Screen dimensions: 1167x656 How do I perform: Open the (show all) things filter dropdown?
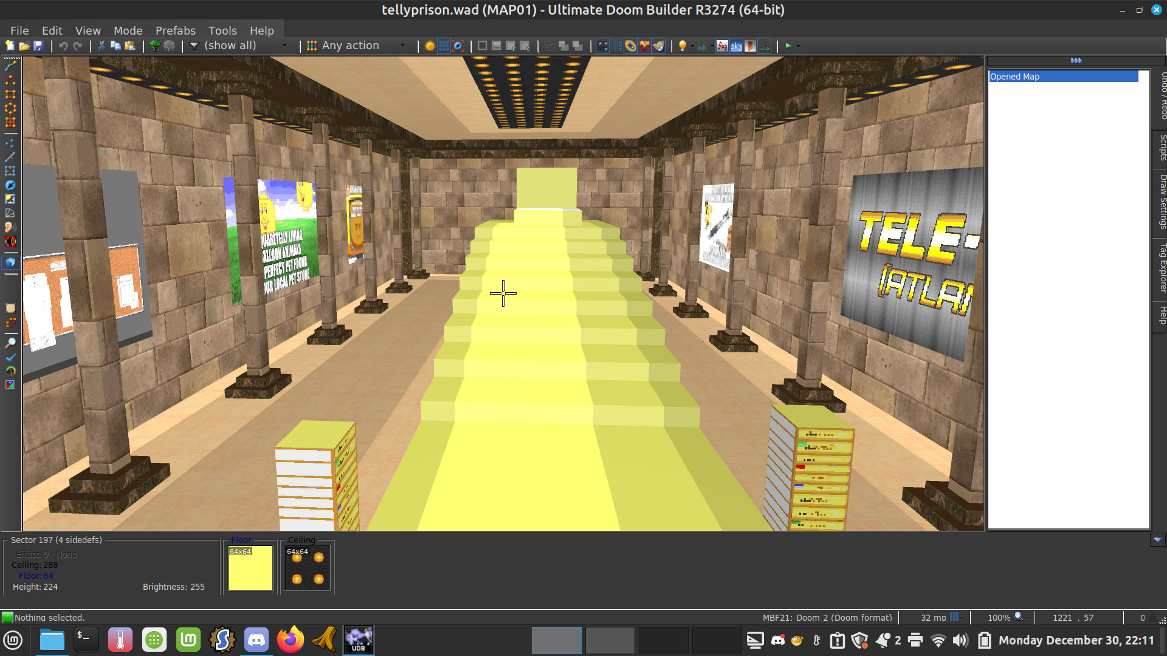click(x=238, y=46)
